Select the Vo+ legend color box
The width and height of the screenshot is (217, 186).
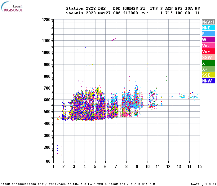click(208, 51)
